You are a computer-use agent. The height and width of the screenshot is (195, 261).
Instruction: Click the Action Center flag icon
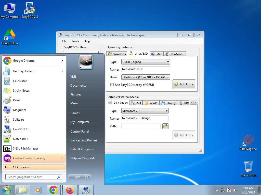229,190
